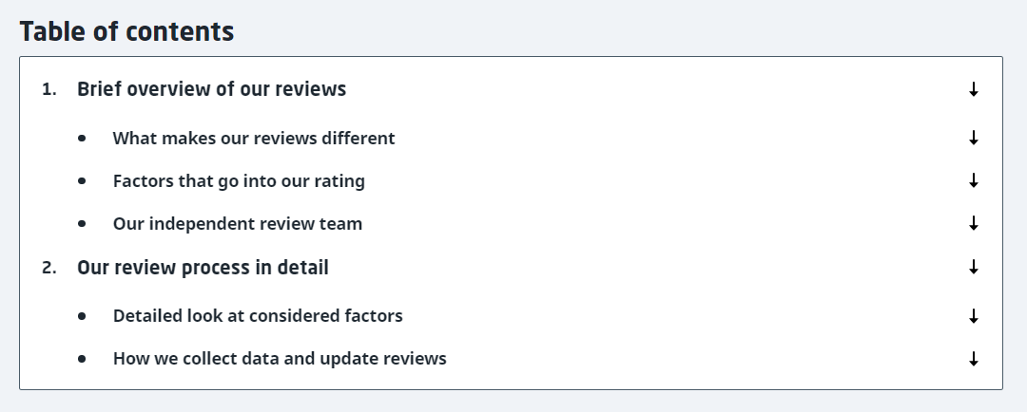Viewport: 1027px width, 412px height.
Task: Click the arrow next to What makes our reviews different
Action: pos(974,138)
